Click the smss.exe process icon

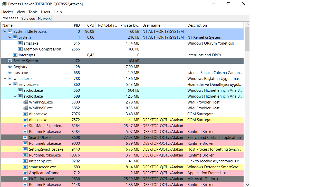20,43
